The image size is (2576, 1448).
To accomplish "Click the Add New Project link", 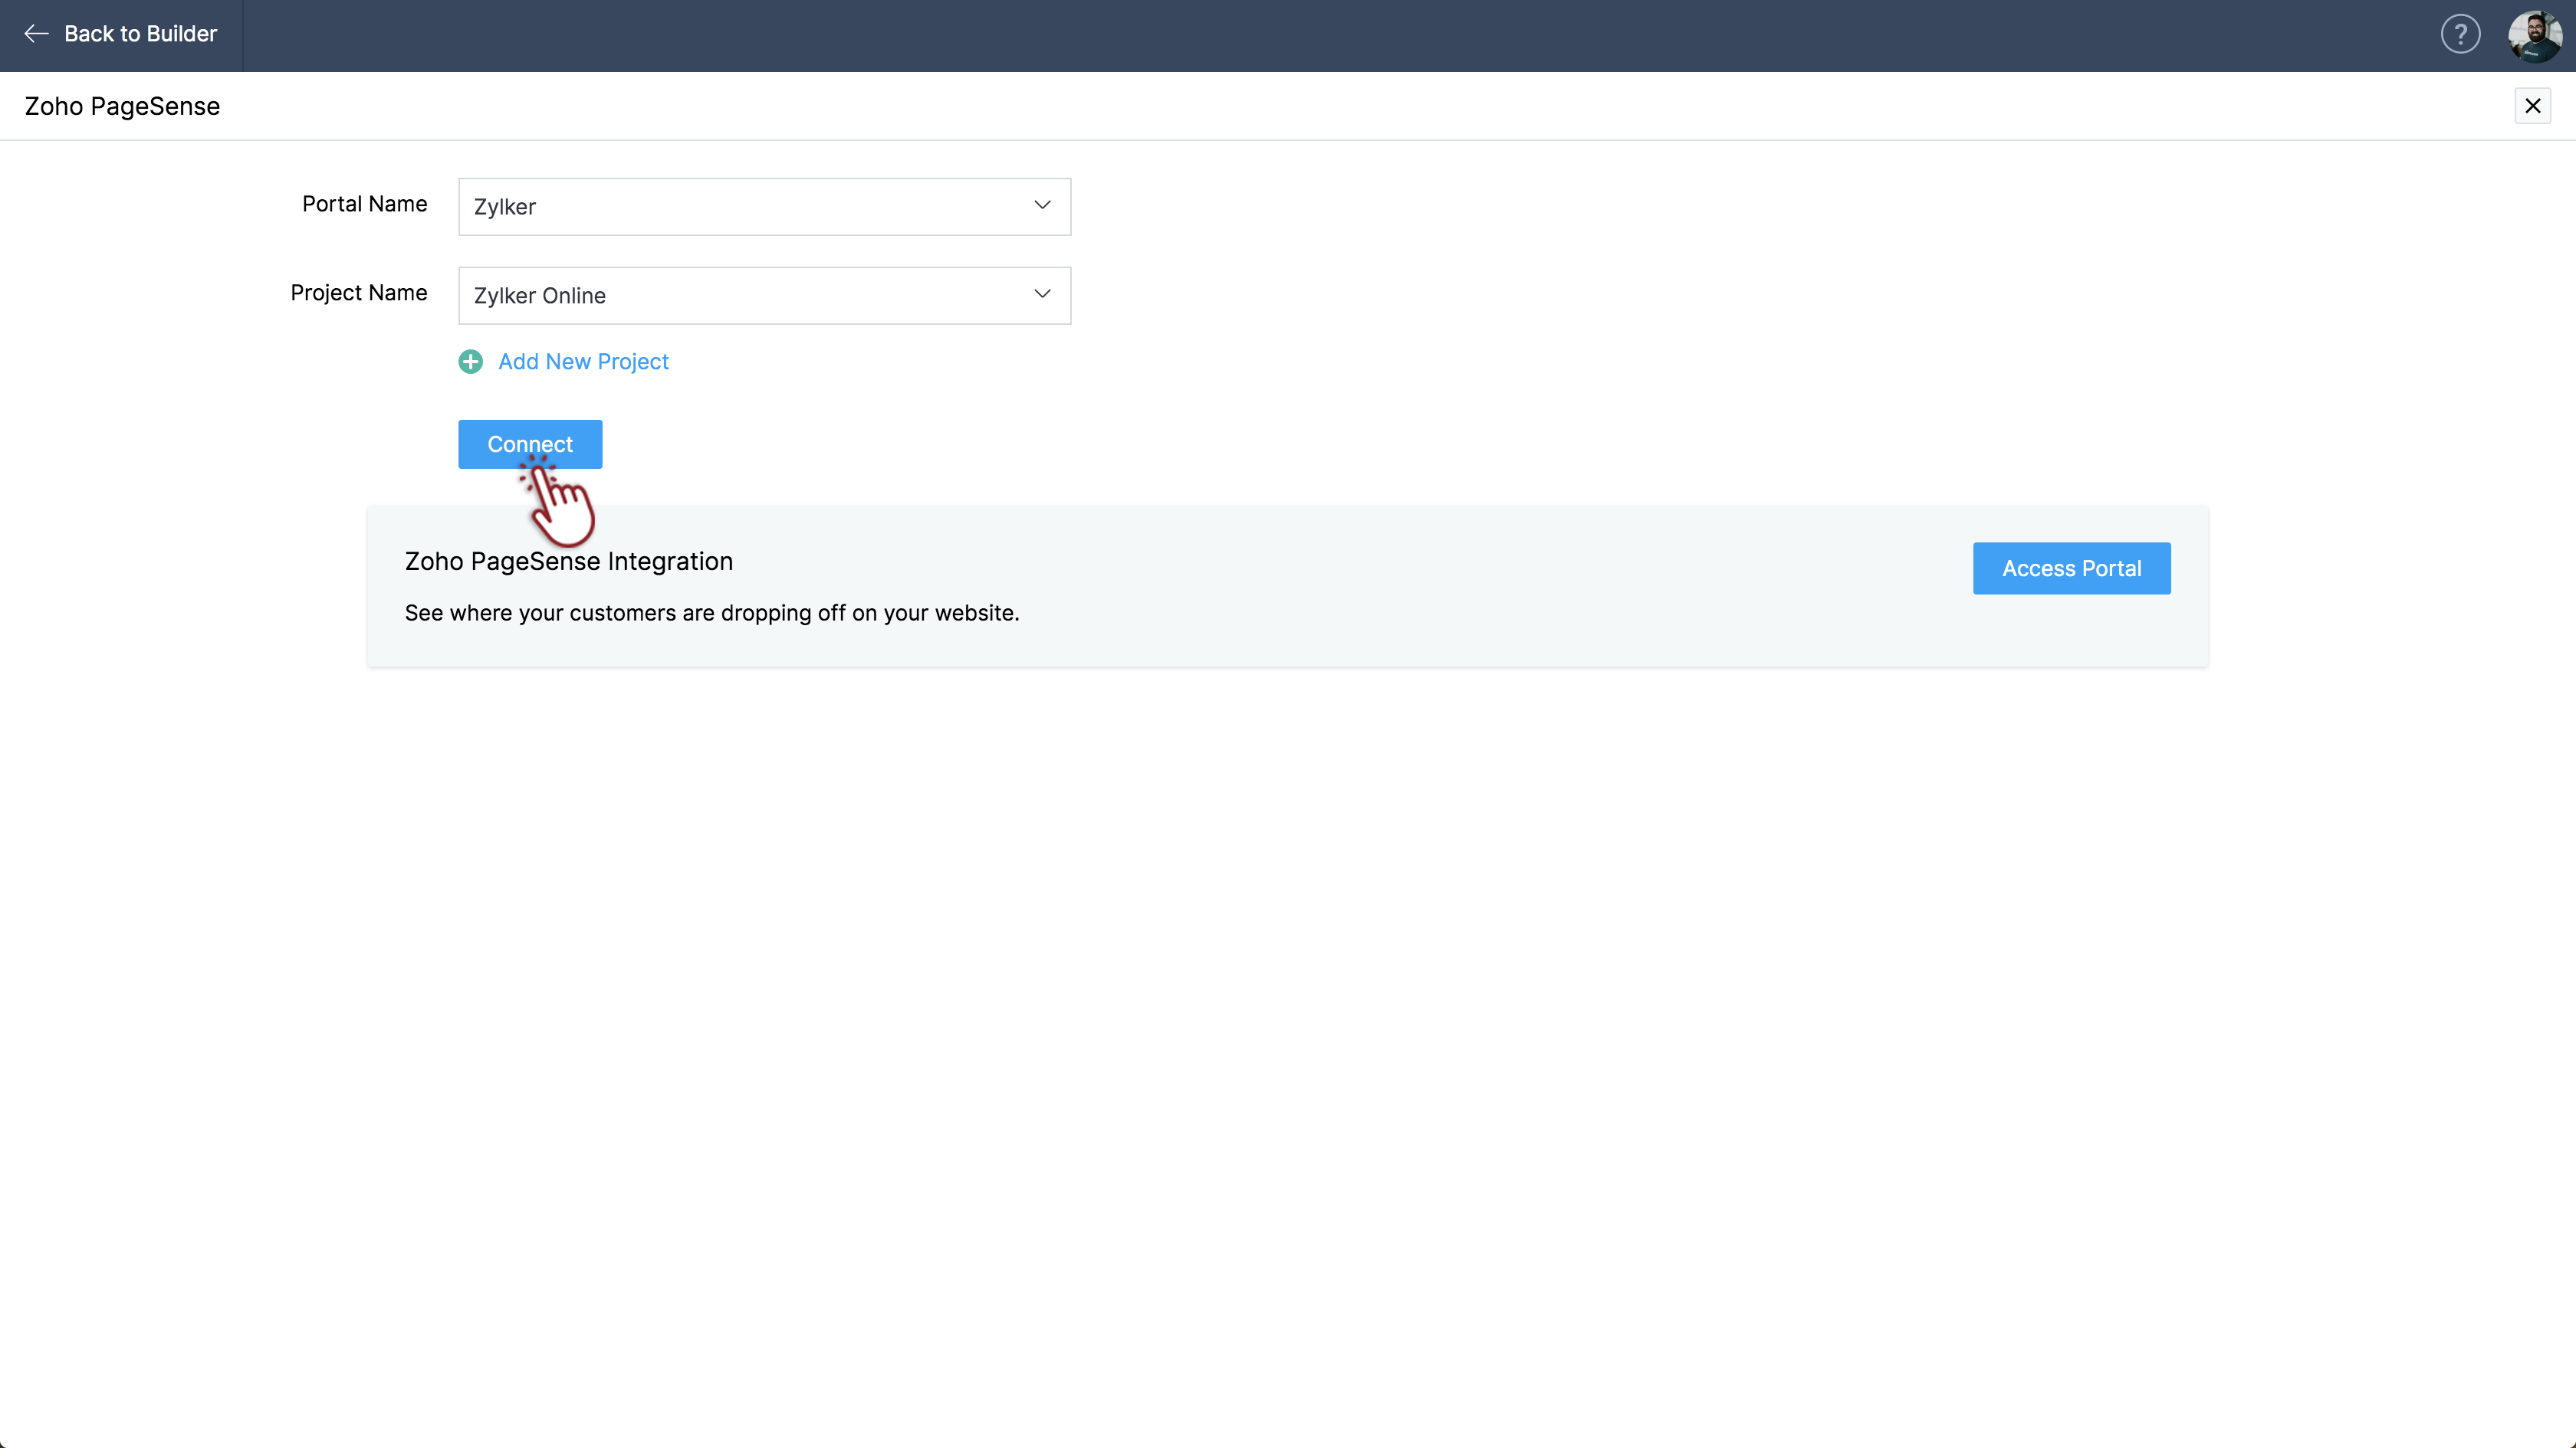I will pyautogui.click(x=583, y=362).
